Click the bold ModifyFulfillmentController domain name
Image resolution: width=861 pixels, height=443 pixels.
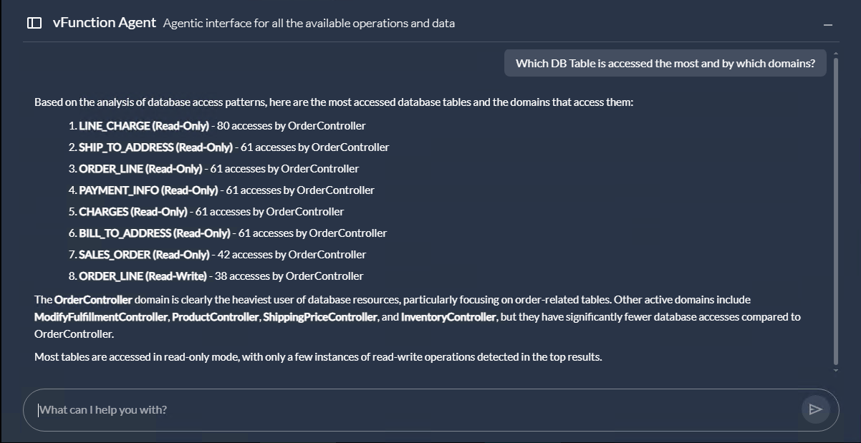100,317
